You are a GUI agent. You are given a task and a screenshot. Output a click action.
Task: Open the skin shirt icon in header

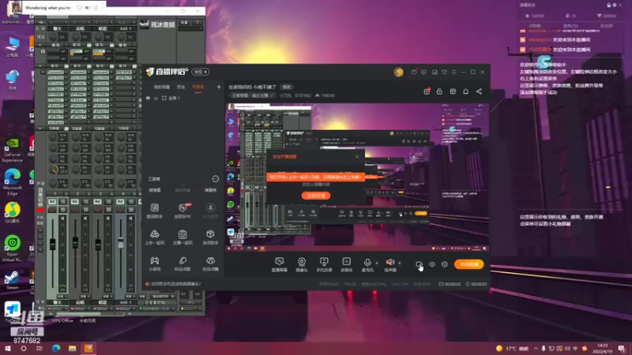(444, 72)
